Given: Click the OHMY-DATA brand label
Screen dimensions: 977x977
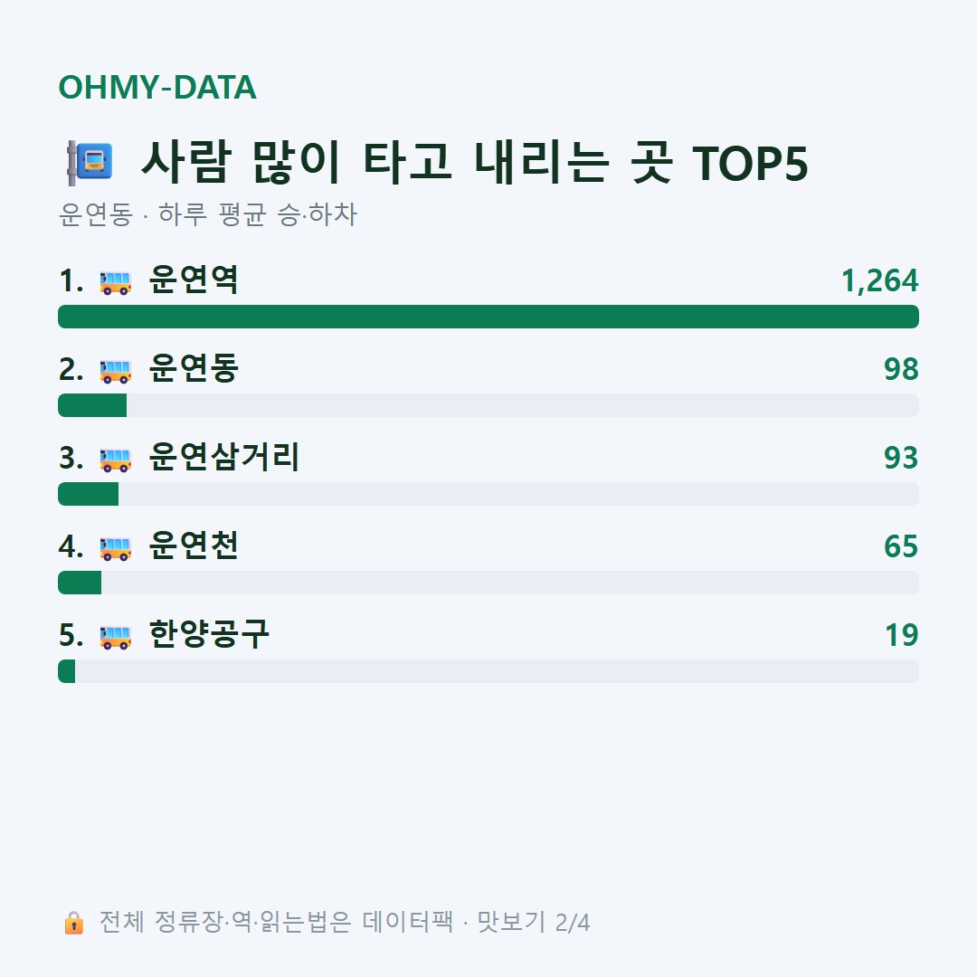Looking at the screenshot, I should point(157,87).
